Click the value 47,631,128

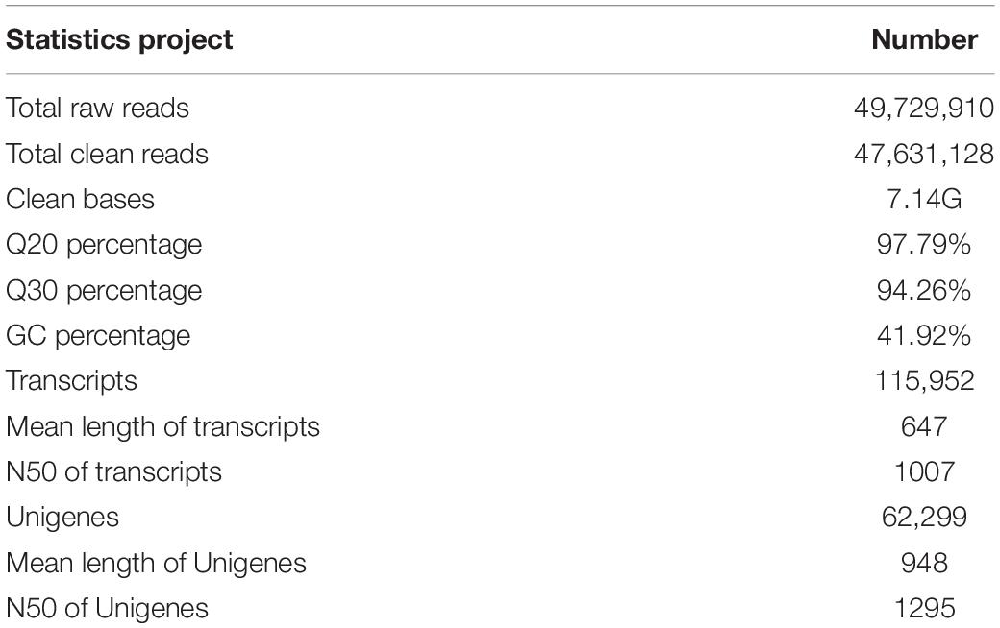coord(924,155)
